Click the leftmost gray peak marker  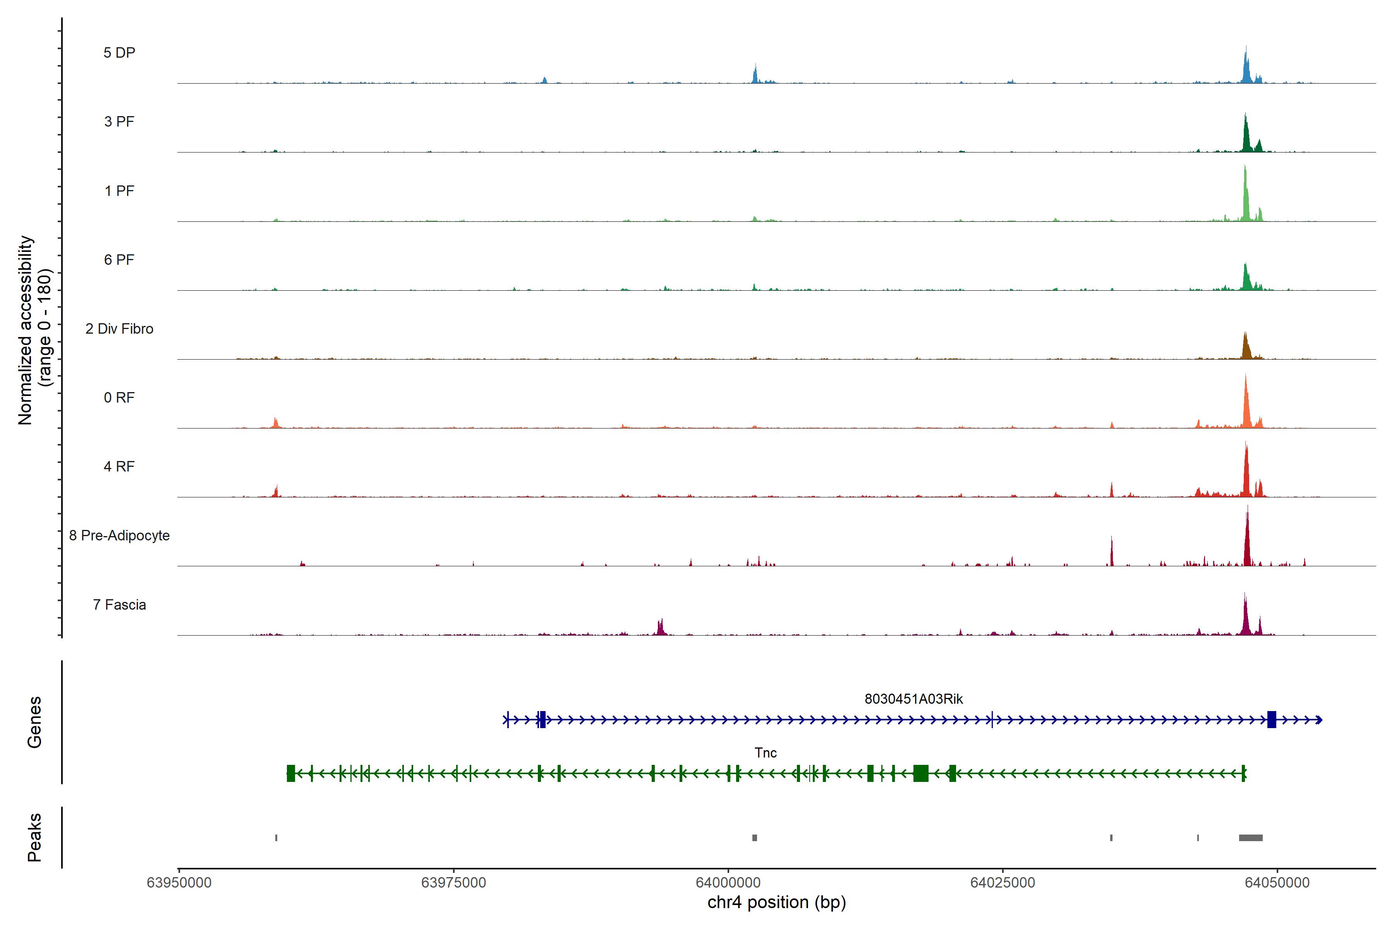(x=276, y=837)
